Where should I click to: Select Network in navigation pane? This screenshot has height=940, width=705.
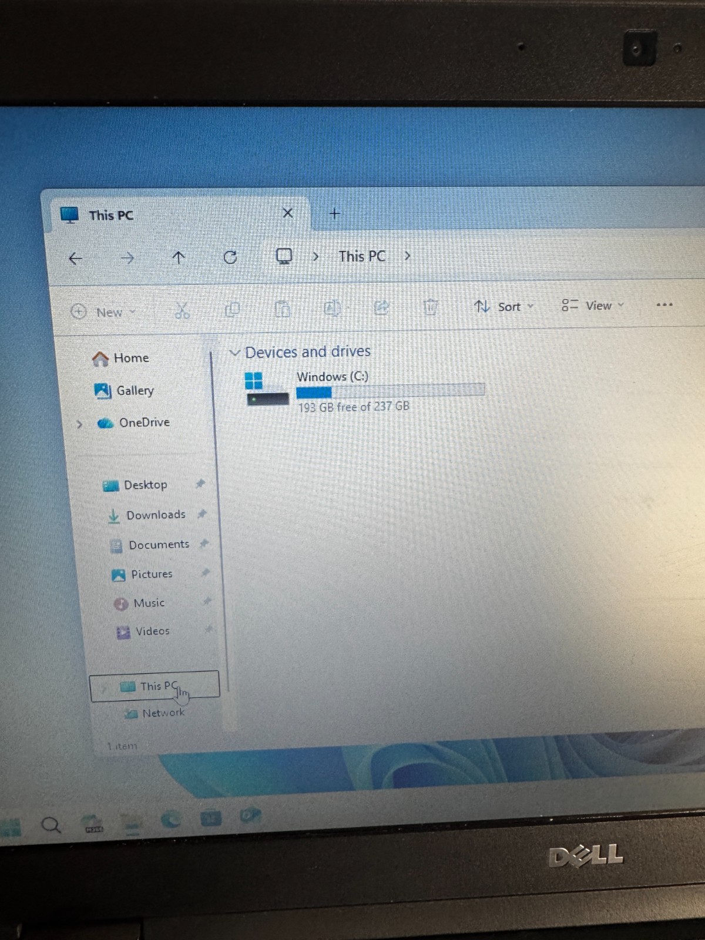tap(155, 713)
